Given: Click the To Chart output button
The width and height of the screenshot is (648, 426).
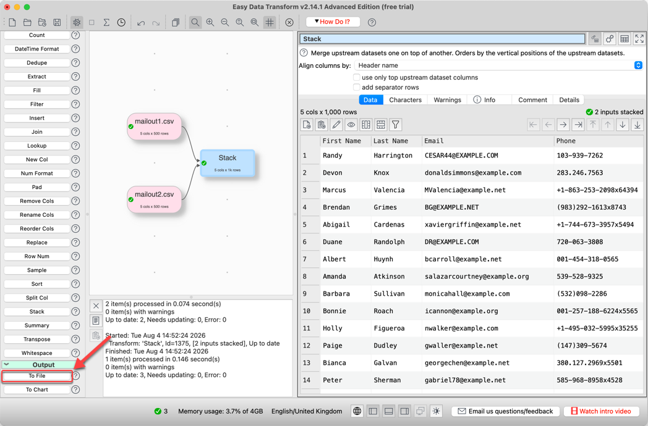Looking at the screenshot, I should 36,390.
